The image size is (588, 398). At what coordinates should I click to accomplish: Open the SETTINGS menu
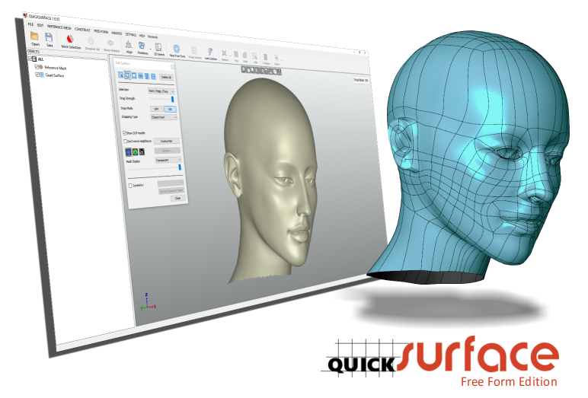[131, 34]
